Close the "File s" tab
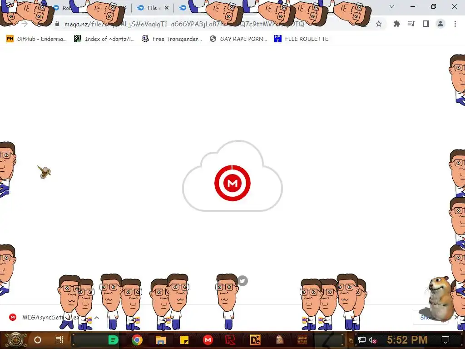 click(x=167, y=8)
